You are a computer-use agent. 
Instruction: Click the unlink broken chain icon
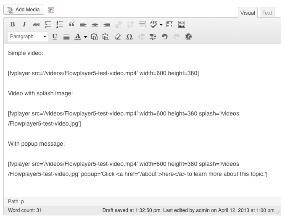click(x=130, y=24)
